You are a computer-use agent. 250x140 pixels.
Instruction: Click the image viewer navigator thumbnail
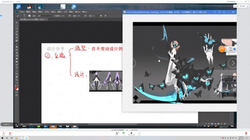tap(229, 87)
